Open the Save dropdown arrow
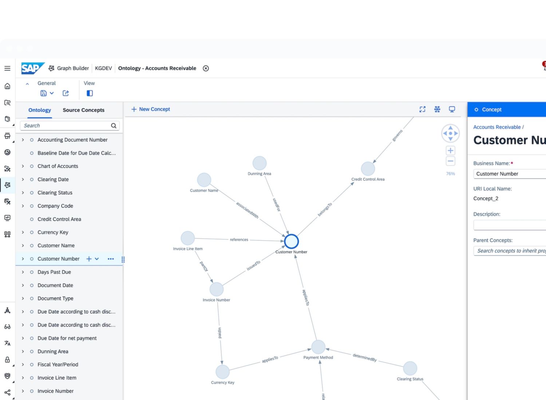 52,93
